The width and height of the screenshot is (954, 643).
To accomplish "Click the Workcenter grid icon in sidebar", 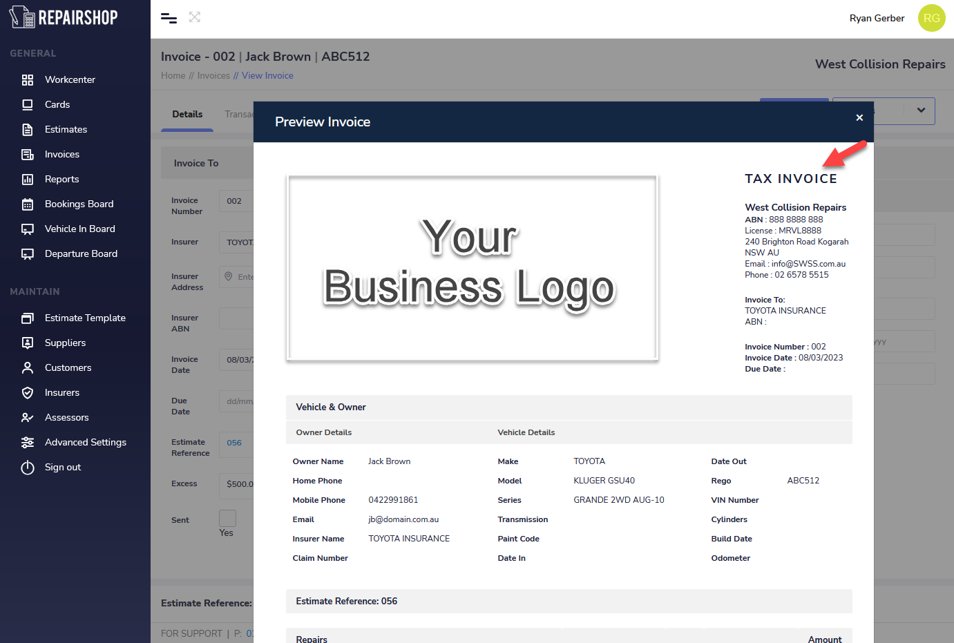I will (28, 80).
